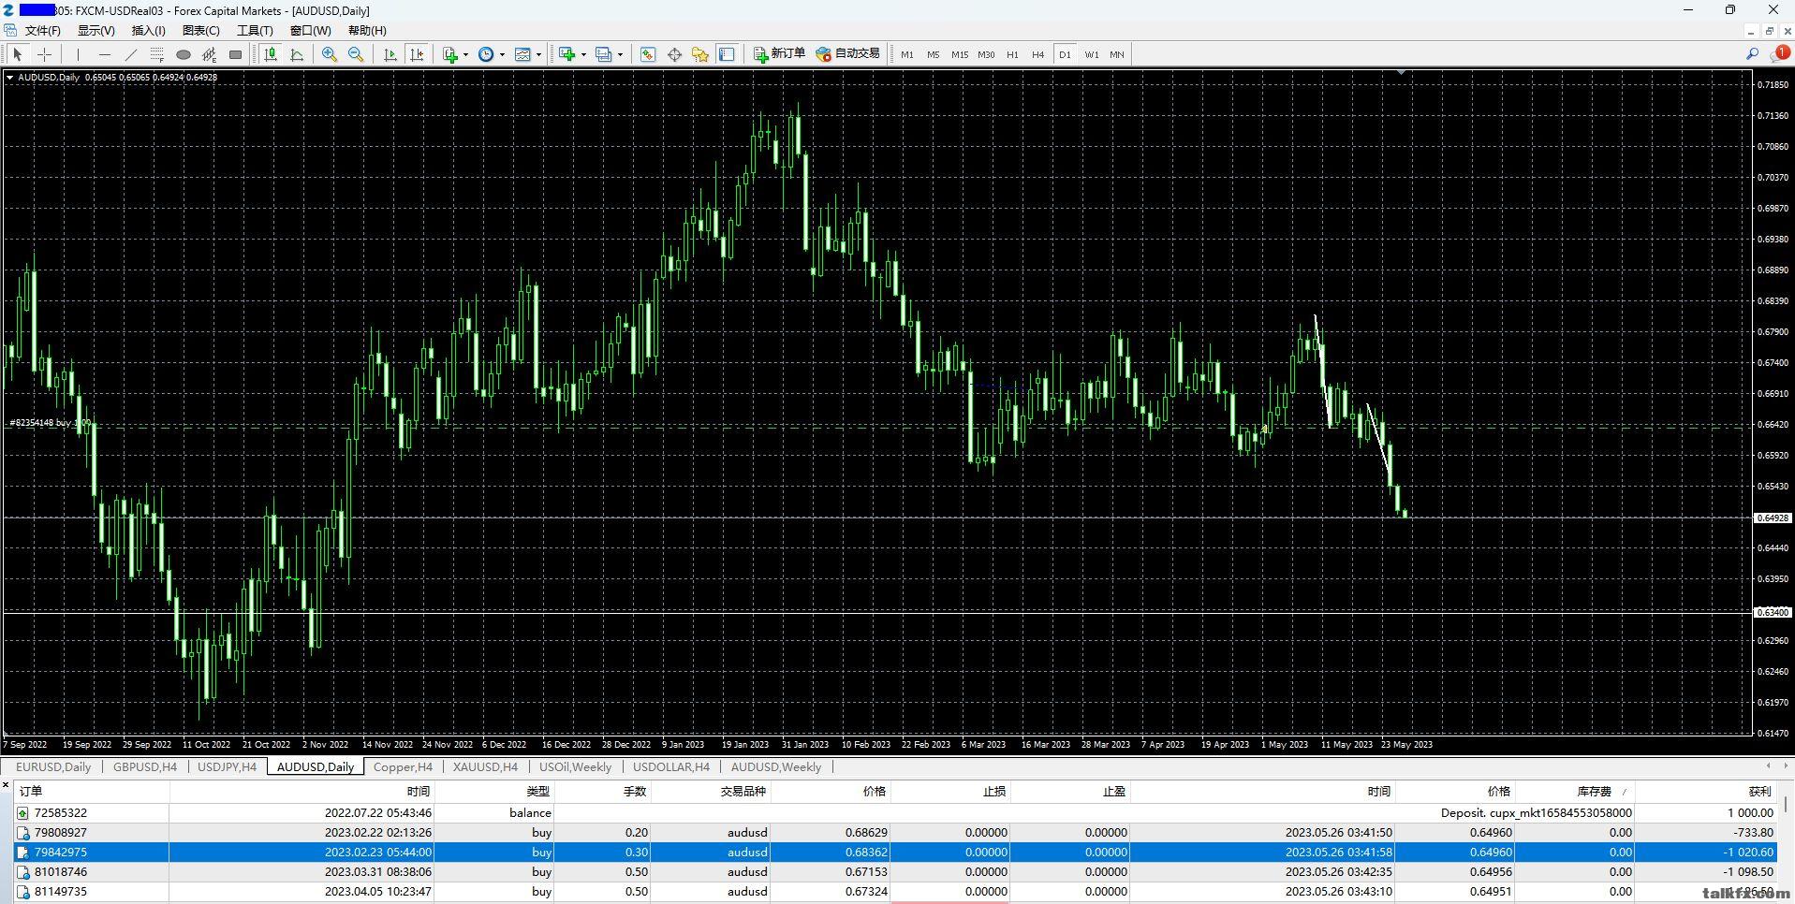Image resolution: width=1795 pixels, height=904 pixels.
Task: Open the 插入(I) menu
Action: click(149, 31)
